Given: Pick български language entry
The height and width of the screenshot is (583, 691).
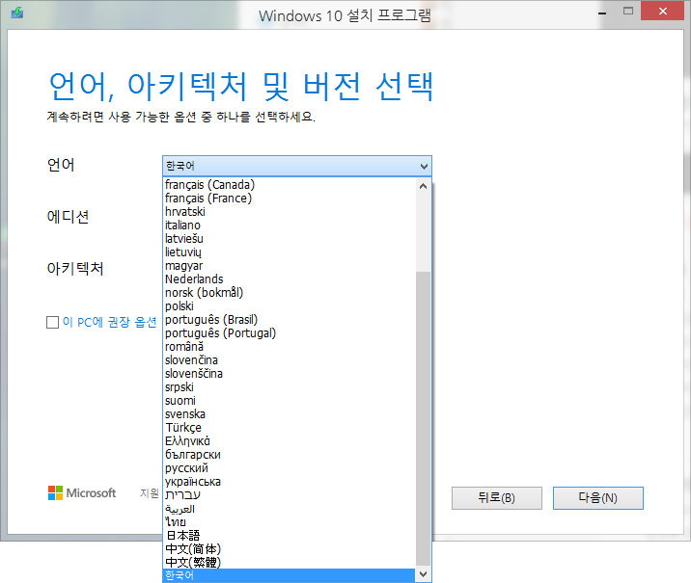Looking at the screenshot, I should (290, 455).
